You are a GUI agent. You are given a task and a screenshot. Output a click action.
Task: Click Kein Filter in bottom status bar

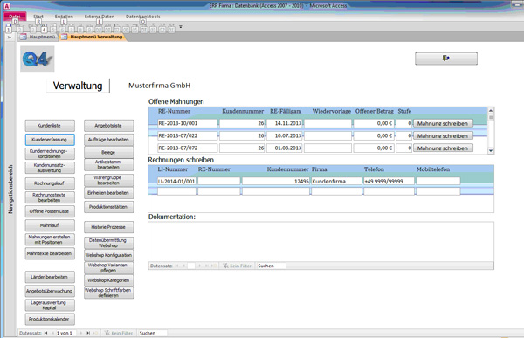[x=119, y=333]
